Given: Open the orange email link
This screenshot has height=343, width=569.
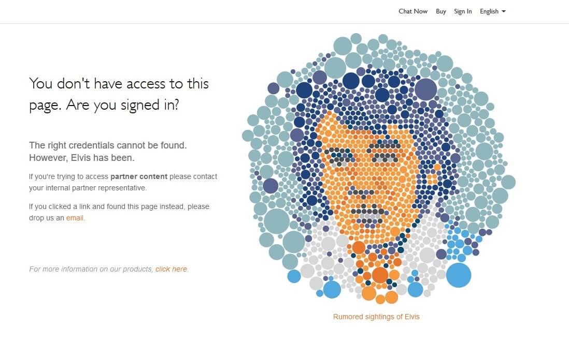Looking at the screenshot, I should (x=75, y=218).
